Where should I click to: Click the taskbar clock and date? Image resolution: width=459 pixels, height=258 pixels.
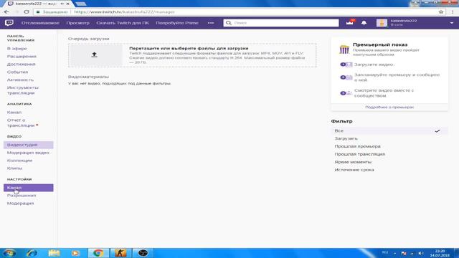click(440, 253)
